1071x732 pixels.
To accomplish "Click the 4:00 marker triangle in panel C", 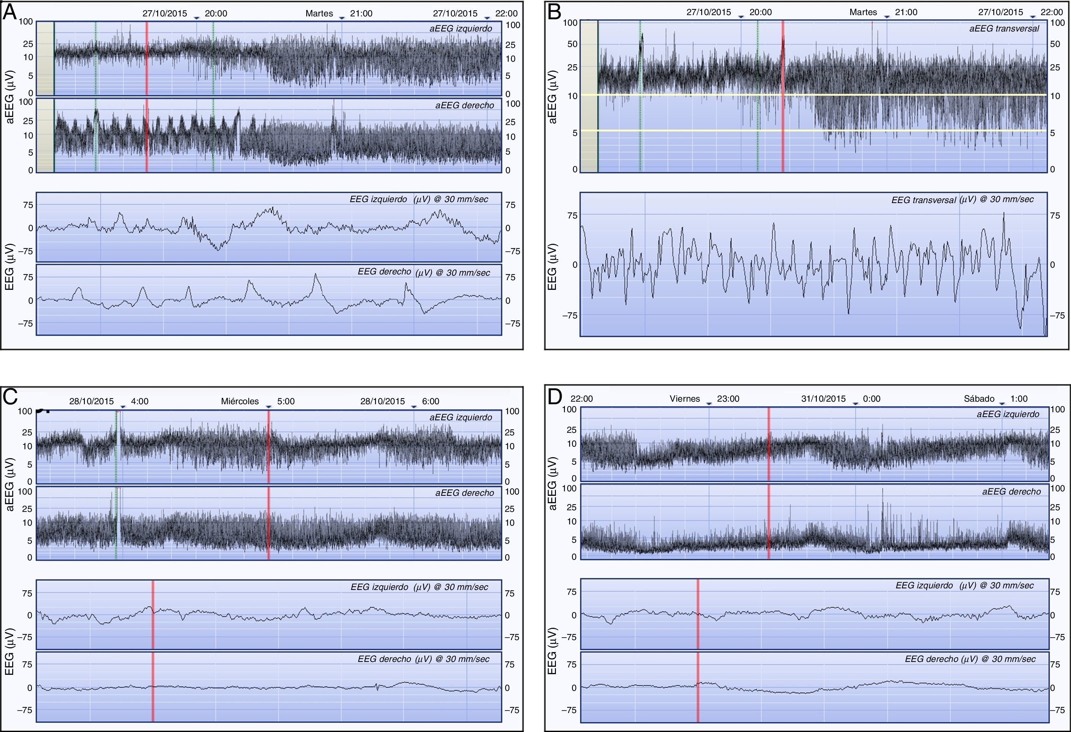I will click(122, 406).
